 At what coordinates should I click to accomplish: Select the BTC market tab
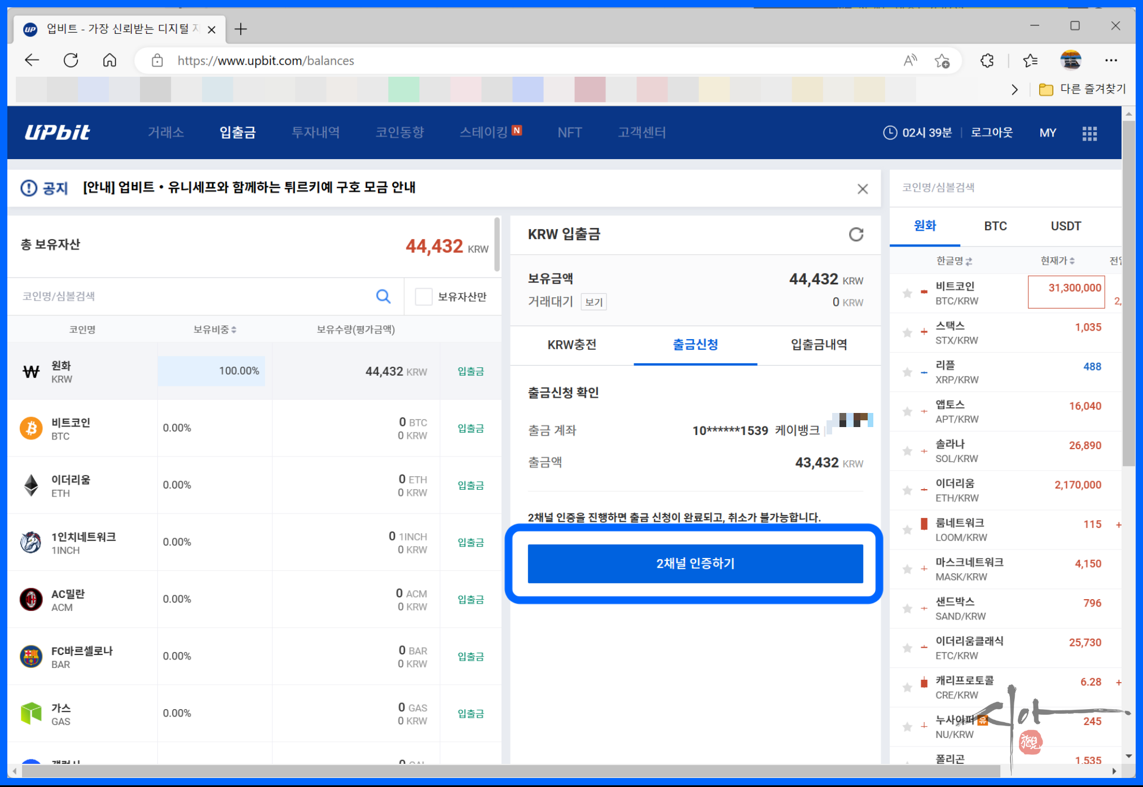(995, 226)
